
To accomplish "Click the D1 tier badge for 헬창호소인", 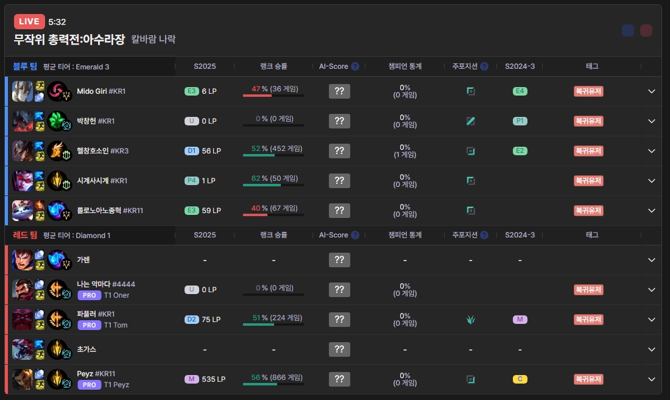I will 192,151.
